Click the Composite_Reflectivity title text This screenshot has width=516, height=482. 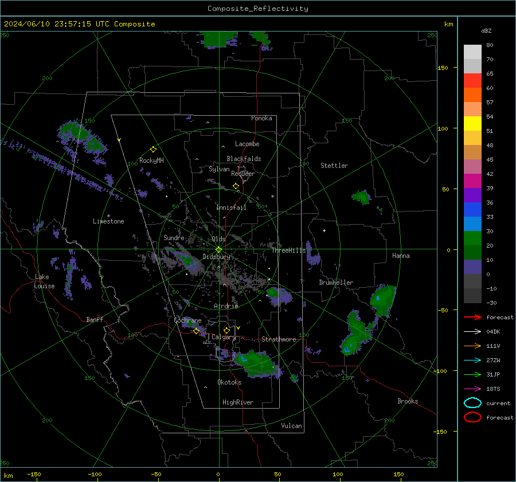[258, 9]
